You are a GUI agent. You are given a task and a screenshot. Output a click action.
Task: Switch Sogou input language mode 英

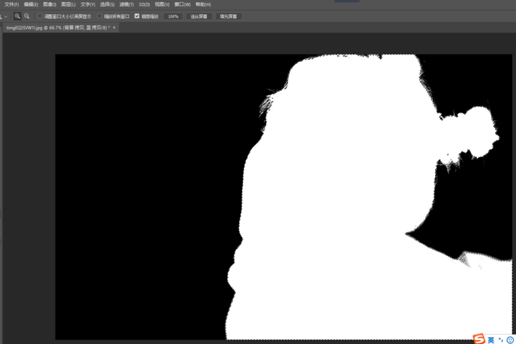(491, 340)
